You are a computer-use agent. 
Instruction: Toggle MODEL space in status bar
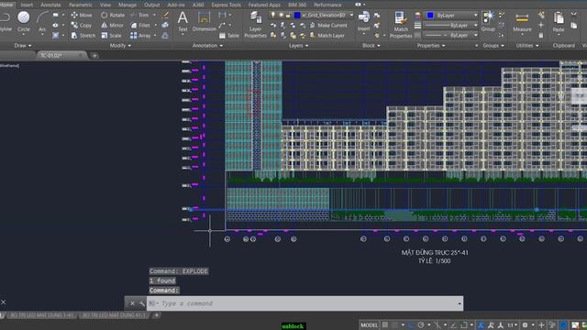pos(369,325)
